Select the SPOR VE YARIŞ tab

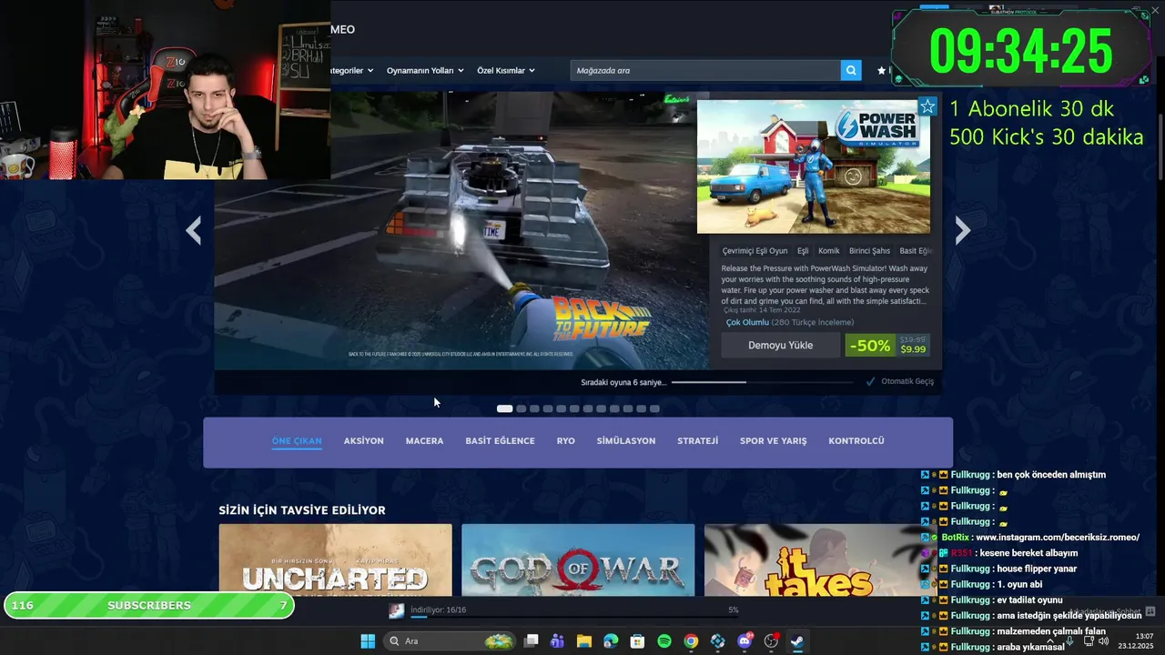(x=773, y=441)
